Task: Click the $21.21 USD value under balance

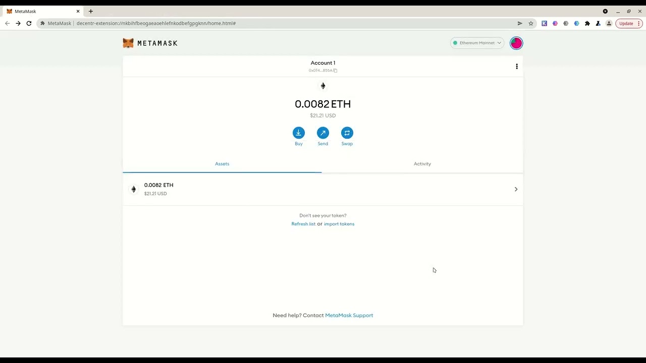Action: pyautogui.click(x=323, y=115)
